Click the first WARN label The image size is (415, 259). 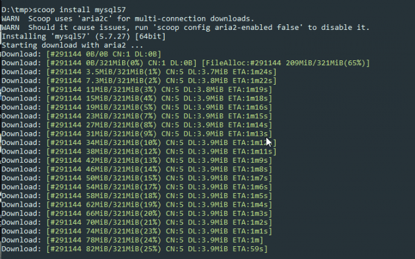pos(12,19)
